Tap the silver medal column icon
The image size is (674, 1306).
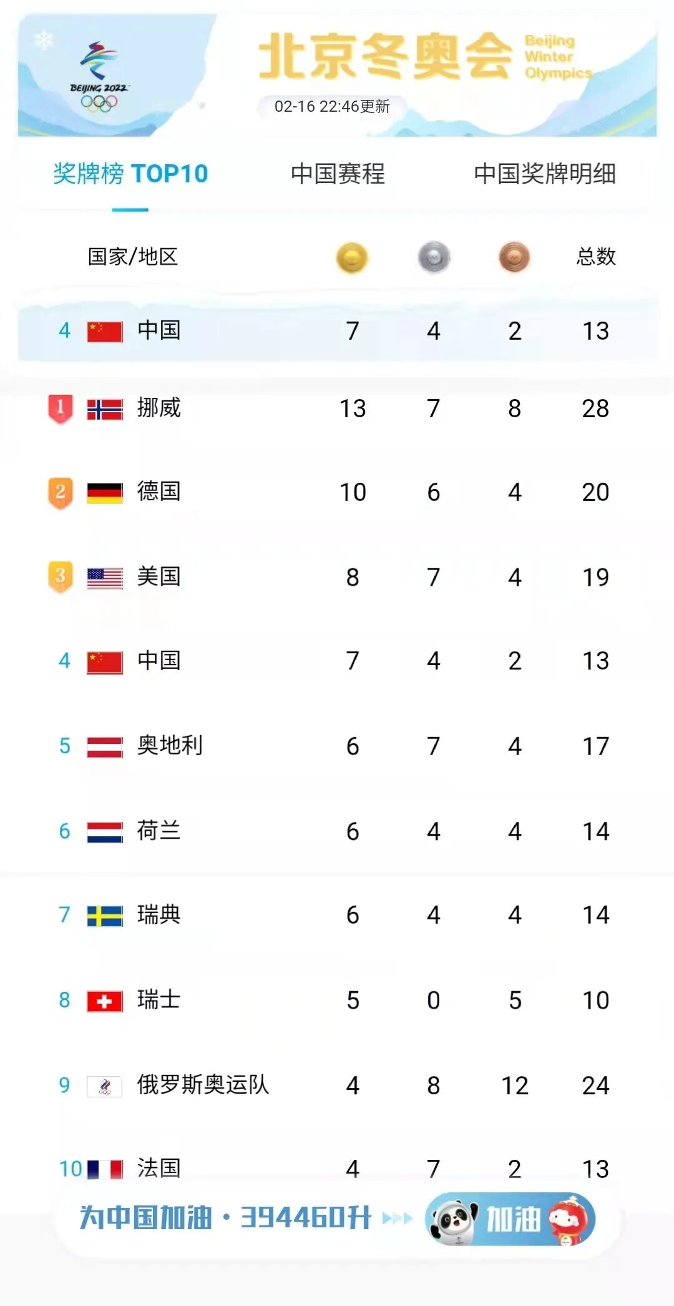tap(434, 257)
